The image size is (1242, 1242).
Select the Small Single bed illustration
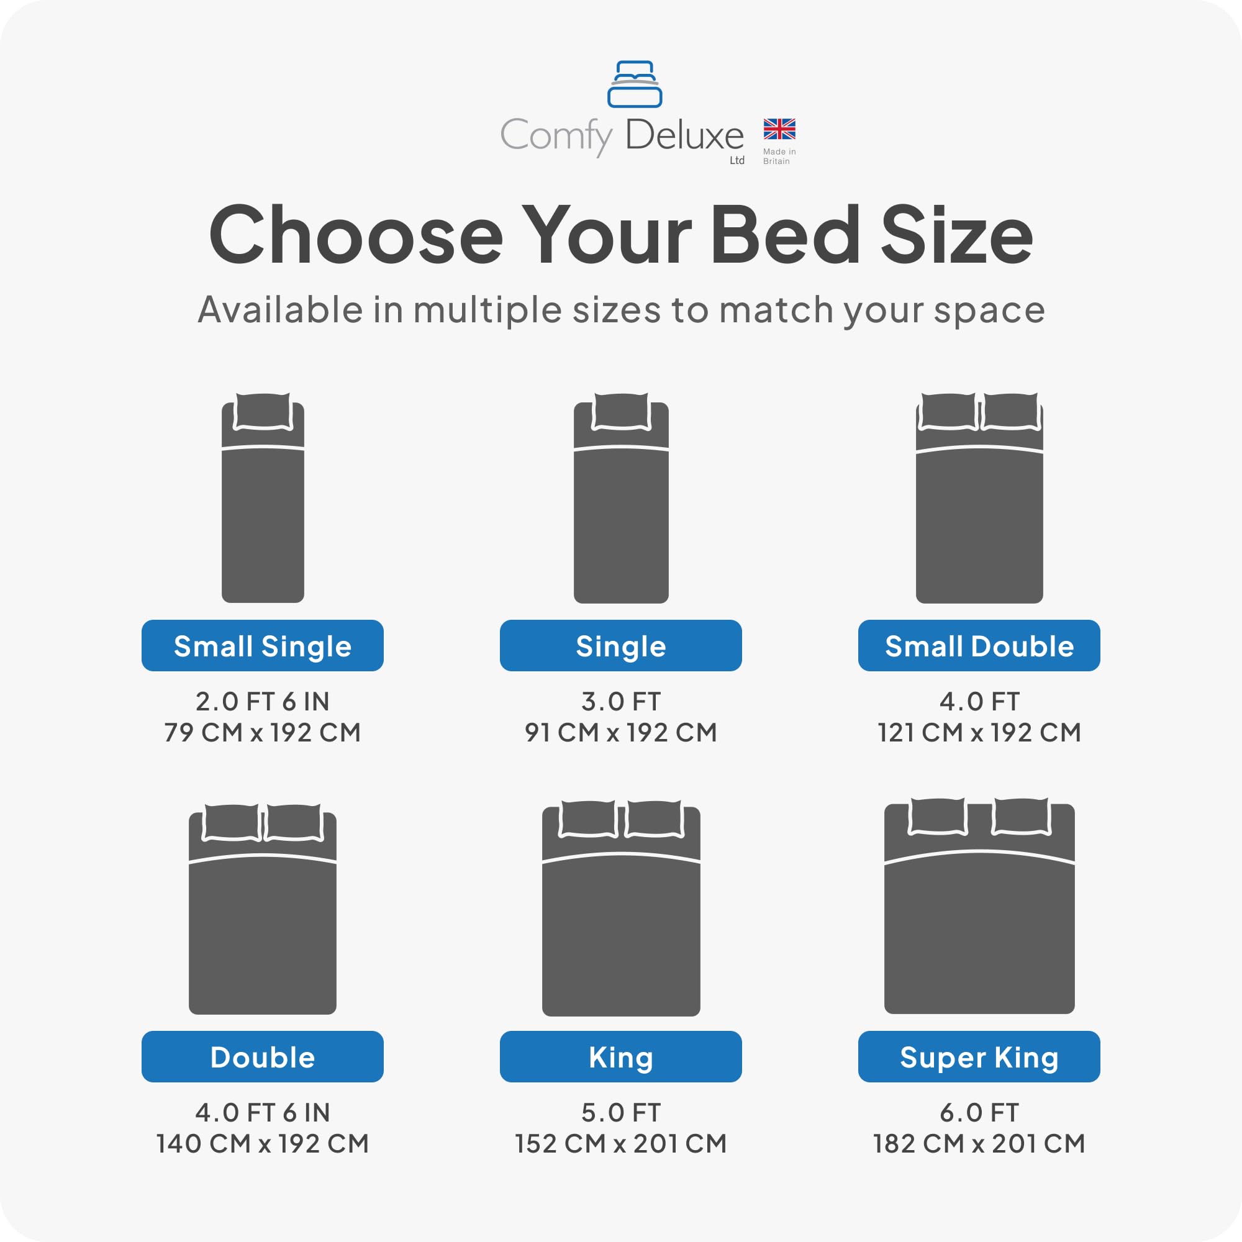tap(263, 497)
